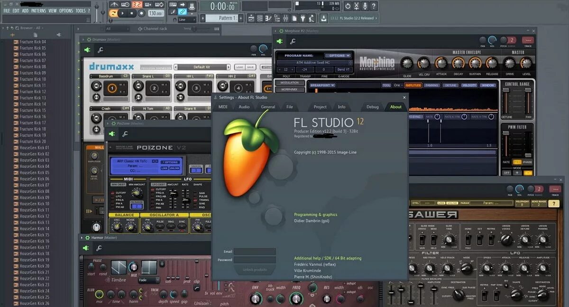
Task: Click Drumaxx LOAD button
Action: (239, 67)
